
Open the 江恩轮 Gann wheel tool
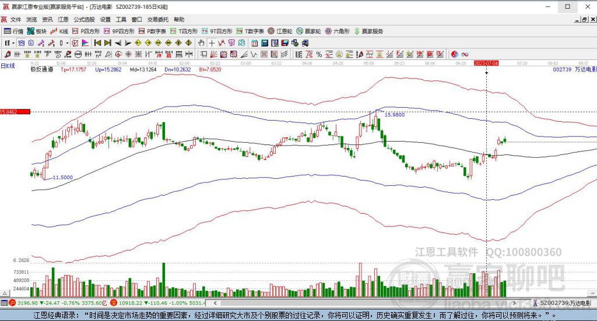point(280,31)
